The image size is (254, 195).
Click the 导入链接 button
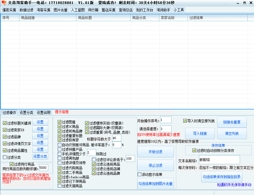[x=200, y=133]
